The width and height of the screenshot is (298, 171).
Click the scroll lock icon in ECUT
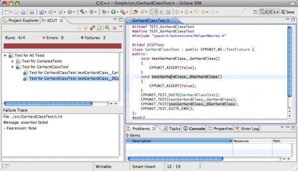pos(99,28)
